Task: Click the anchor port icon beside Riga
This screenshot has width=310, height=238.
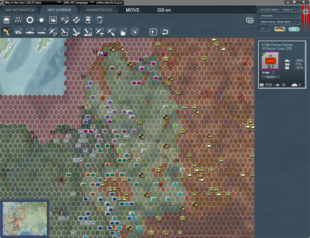Action: pos(141,60)
